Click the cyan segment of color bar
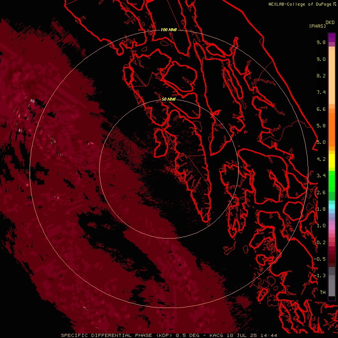The width and height of the screenshot is (338, 338). click(x=332, y=207)
